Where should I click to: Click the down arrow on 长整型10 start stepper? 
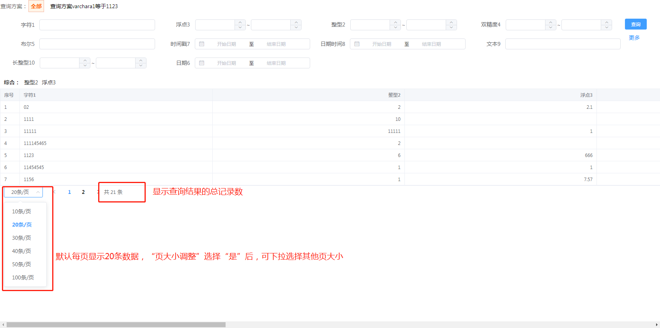[85, 65]
